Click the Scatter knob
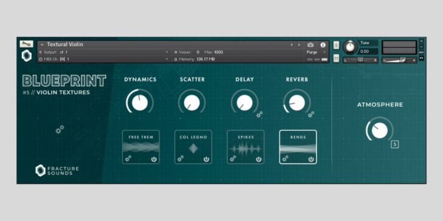This screenshot has width=443, height=221. (x=192, y=103)
